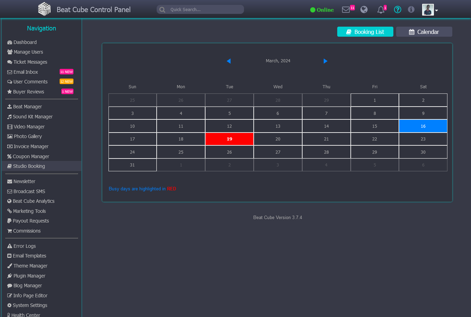
Task: Click the March, 2024 month label
Action: (278, 61)
